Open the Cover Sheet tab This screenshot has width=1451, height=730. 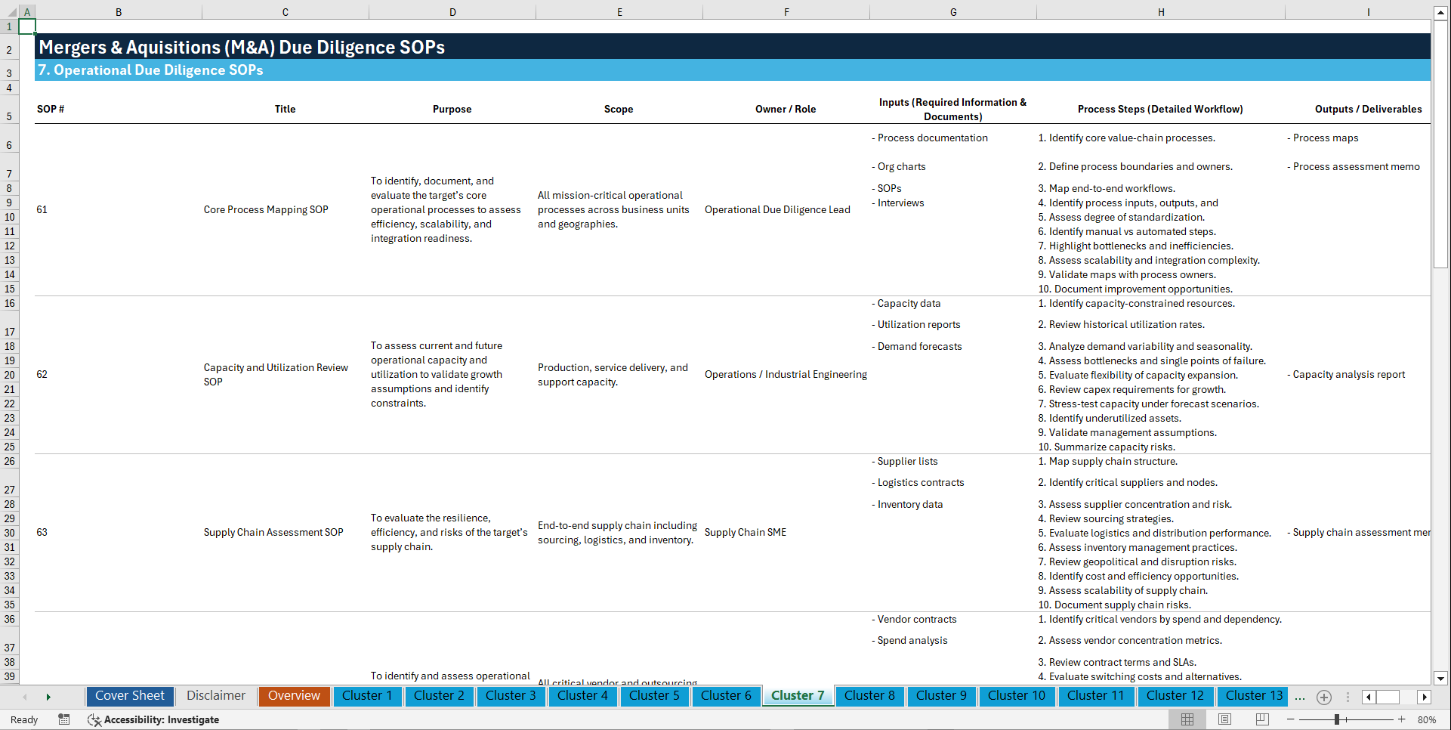point(129,696)
